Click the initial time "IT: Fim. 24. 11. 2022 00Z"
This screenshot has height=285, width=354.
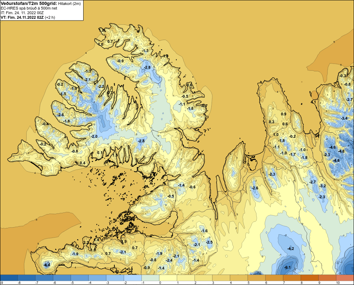point(22,13)
